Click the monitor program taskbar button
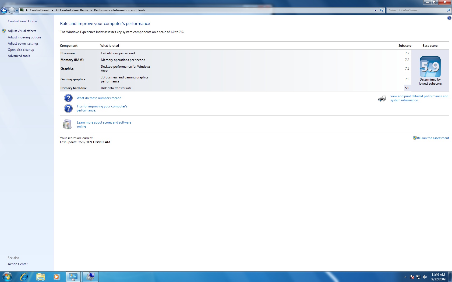452x282 pixels. click(x=90, y=277)
